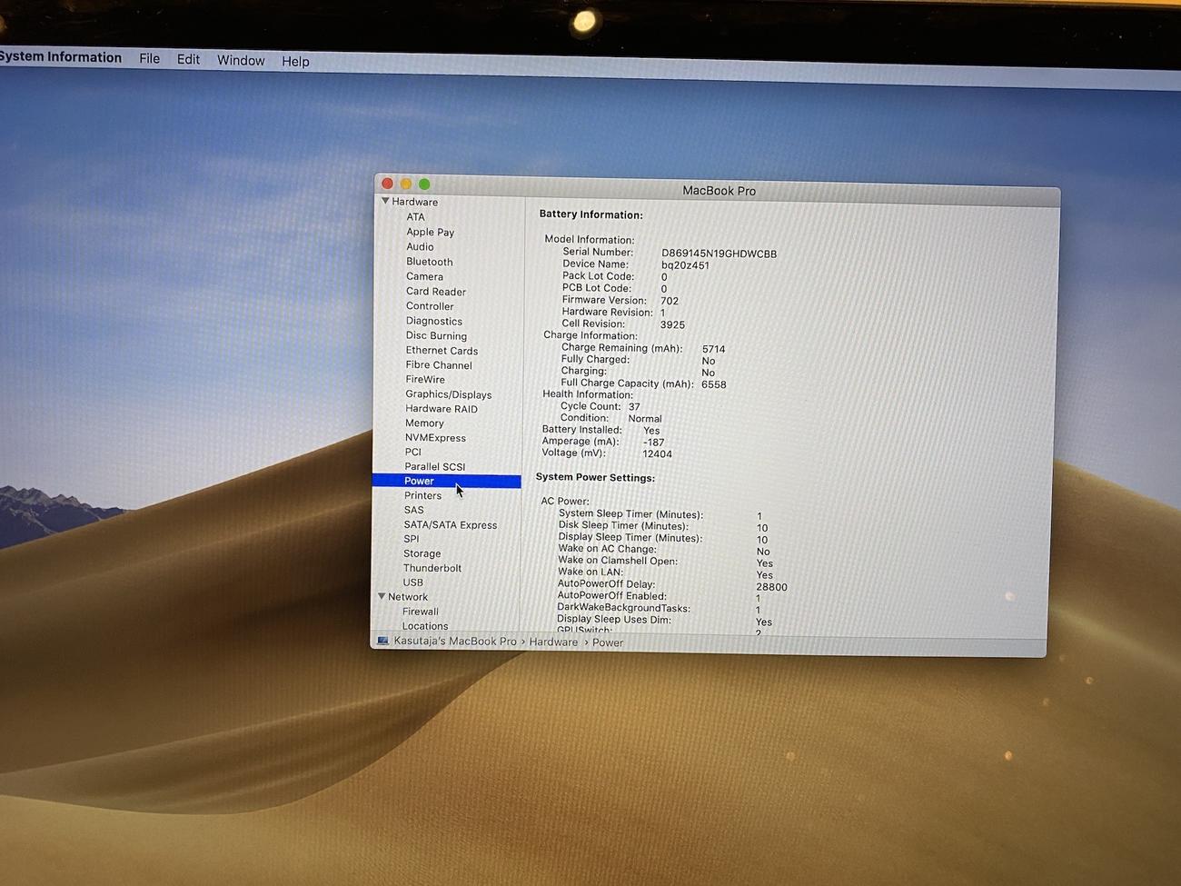The height and width of the screenshot is (886, 1181).
Task: Select Fibre Channel in the sidebar
Action: (439, 365)
